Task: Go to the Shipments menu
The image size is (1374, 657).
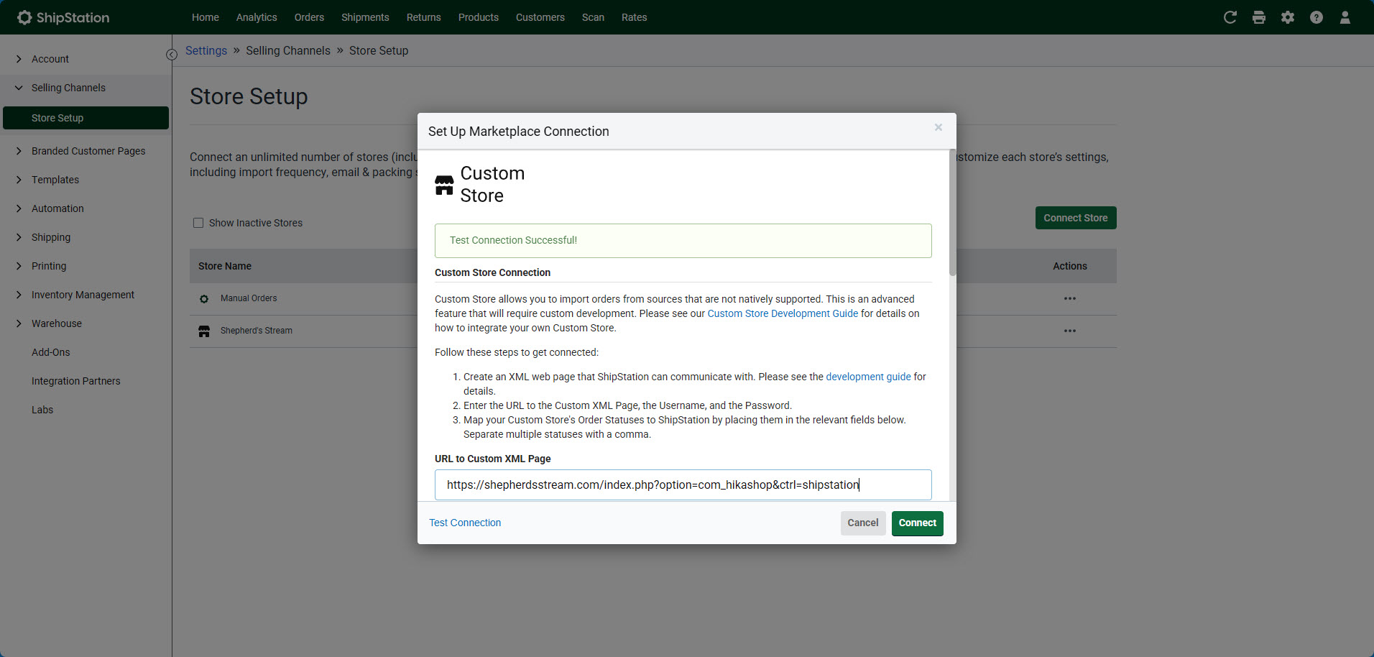Action: coord(365,17)
